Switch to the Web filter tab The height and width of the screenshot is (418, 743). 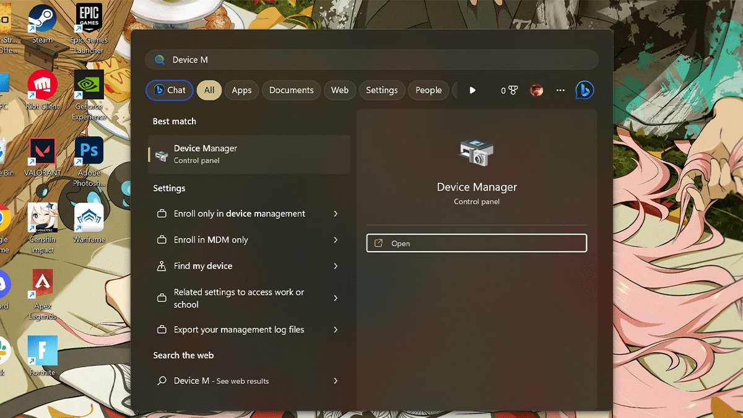click(x=340, y=90)
